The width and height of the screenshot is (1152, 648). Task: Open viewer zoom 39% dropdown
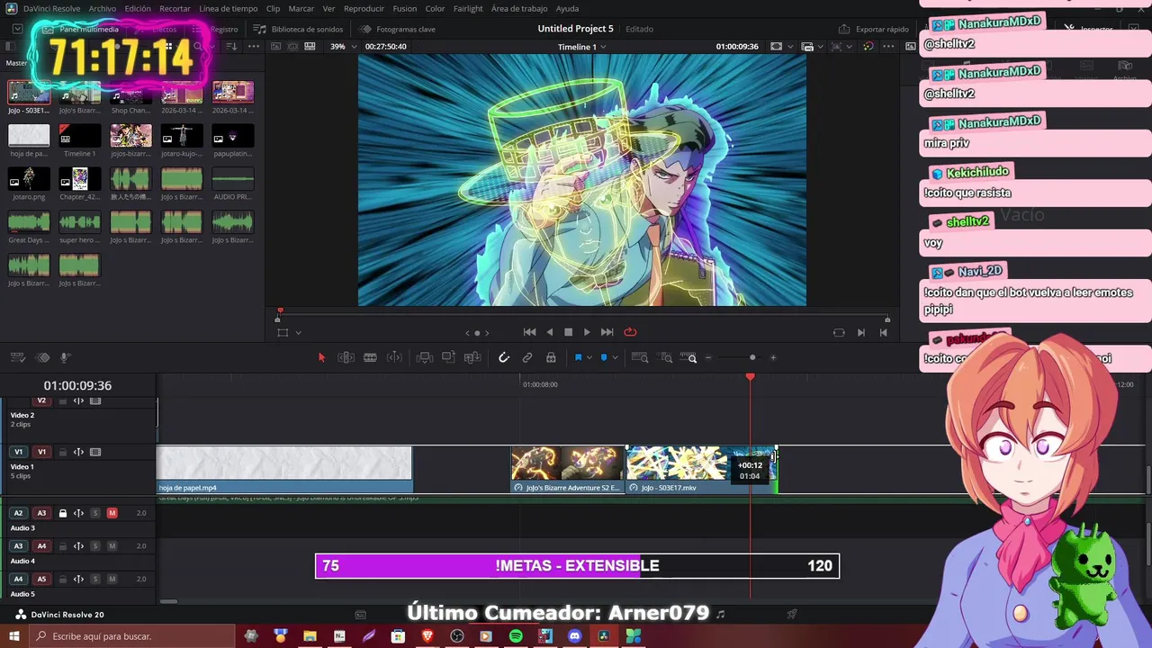[x=342, y=46]
